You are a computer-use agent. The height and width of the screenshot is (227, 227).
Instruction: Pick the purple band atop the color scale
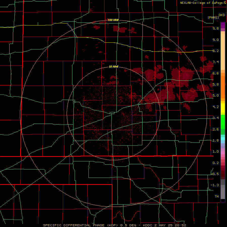[x=223, y=25]
